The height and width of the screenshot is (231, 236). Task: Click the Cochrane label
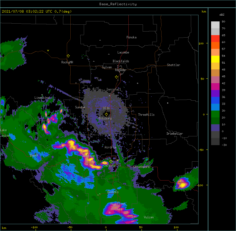(x=88, y=156)
